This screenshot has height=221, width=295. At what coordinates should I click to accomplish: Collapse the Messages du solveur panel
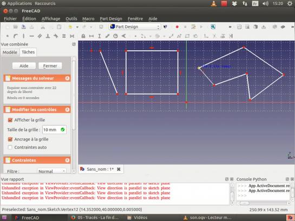point(67,78)
